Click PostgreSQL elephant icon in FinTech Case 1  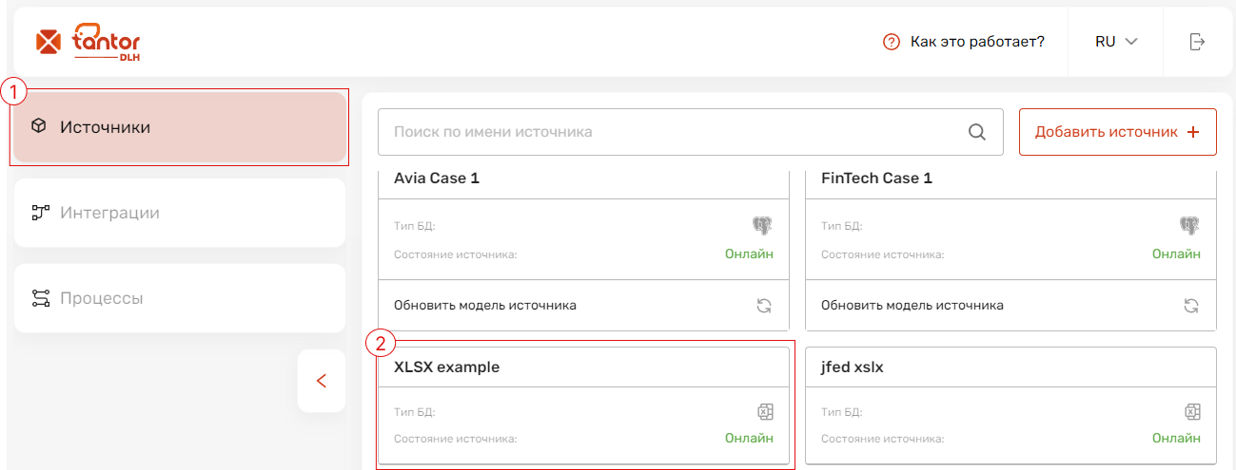coord(1189,226)
